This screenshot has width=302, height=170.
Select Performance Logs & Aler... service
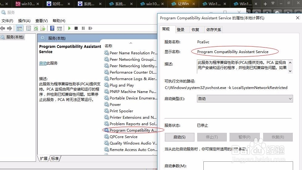point(131,79)
